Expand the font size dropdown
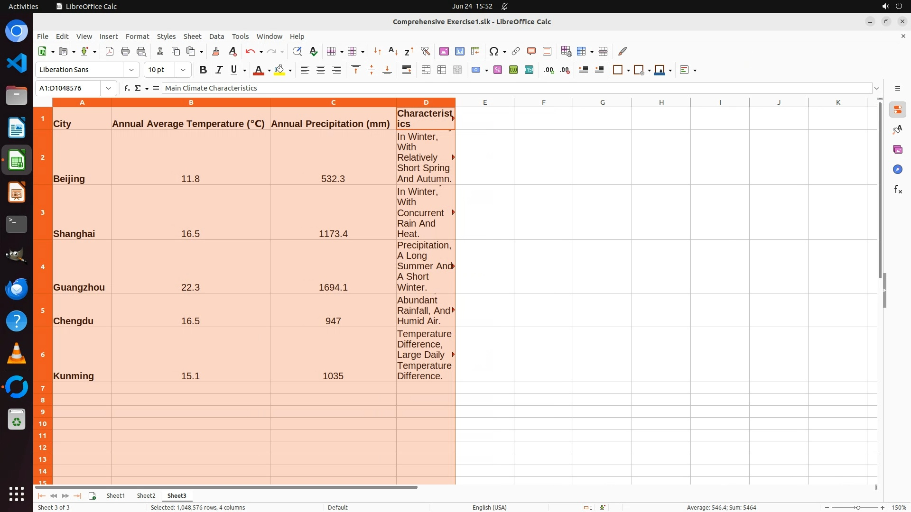The width and height of the screenshot is (911, 512). [x=183, y=70]
